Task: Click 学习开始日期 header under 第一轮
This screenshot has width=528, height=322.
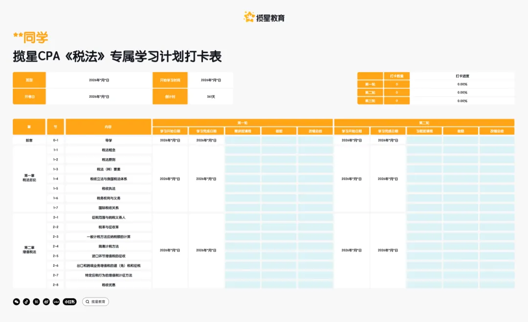Action: coord(170,131)
